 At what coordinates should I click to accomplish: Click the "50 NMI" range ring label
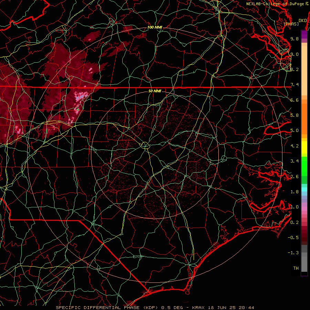coord(155,91)
